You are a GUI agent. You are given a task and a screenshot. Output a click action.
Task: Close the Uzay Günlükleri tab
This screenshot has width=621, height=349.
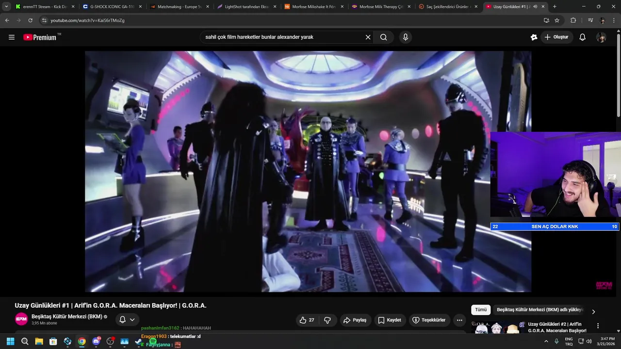543,7
